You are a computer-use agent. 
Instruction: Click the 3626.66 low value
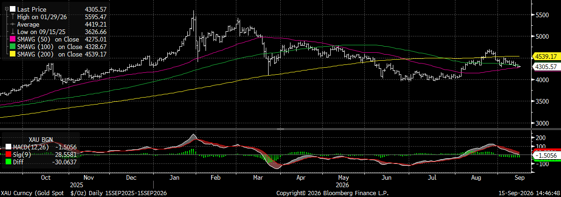(95, 31)
